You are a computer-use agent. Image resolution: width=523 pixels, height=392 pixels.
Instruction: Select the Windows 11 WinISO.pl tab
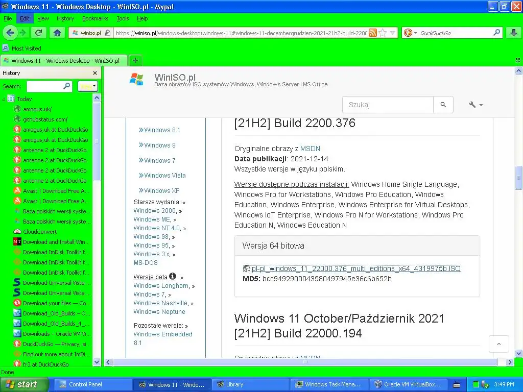coord(64,61)
